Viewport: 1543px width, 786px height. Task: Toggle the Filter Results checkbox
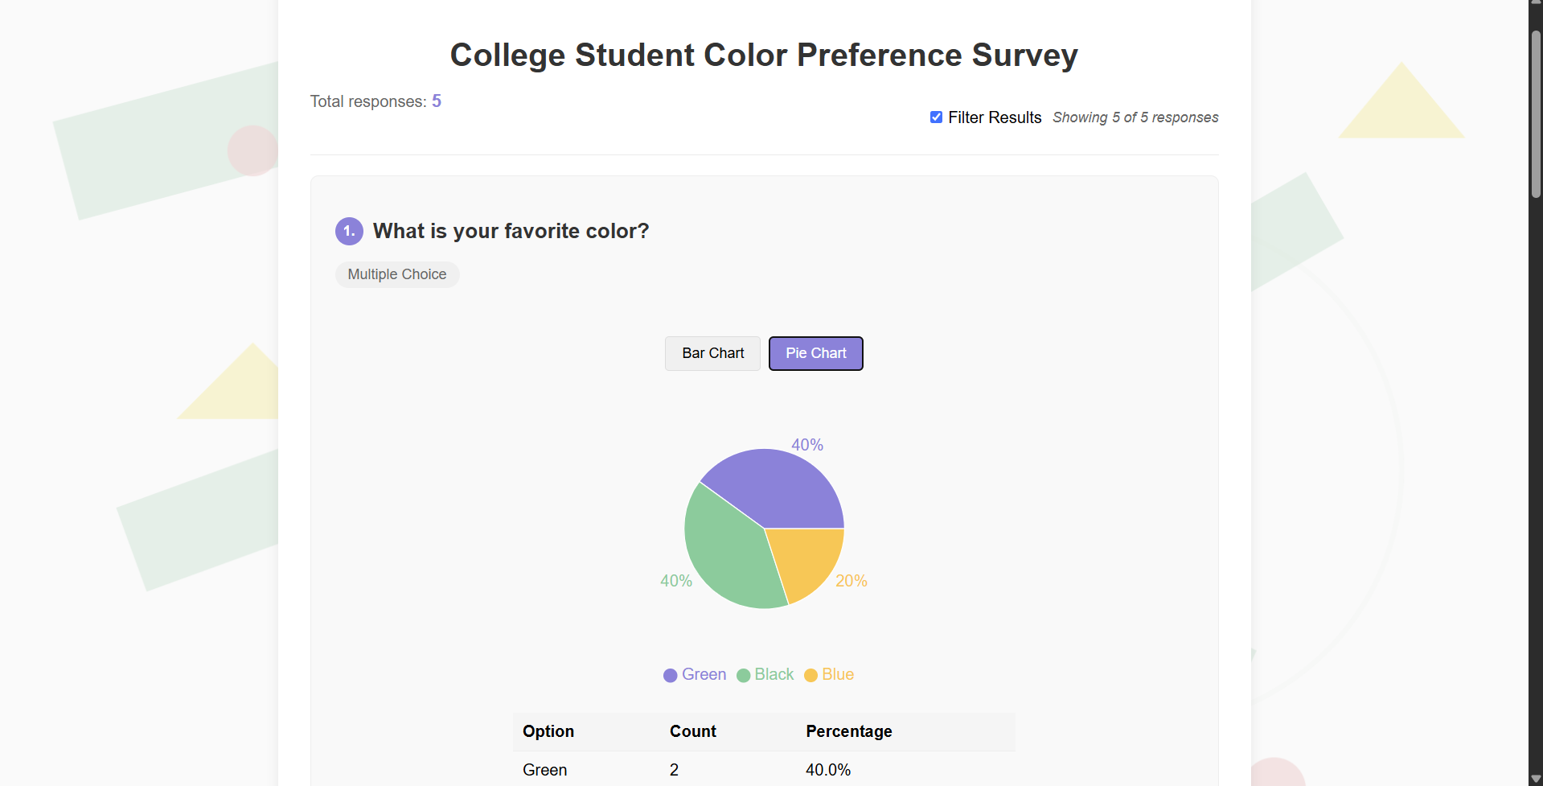pos(936,117)
